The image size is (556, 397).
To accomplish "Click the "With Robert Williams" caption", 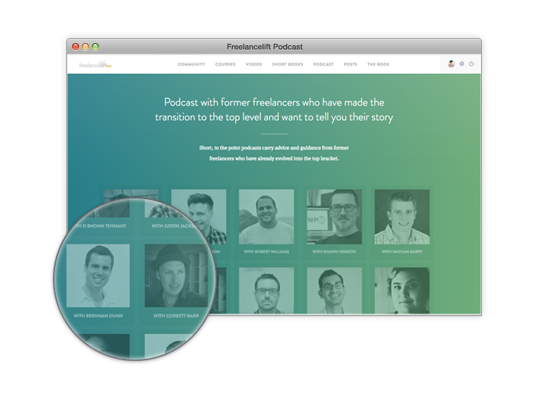I will [266, 251].
